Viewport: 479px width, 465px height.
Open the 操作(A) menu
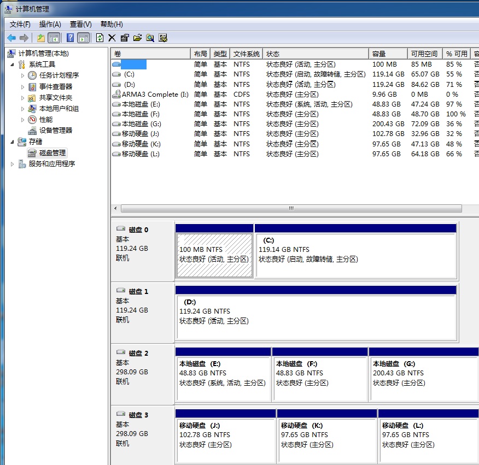pos(50,25)
